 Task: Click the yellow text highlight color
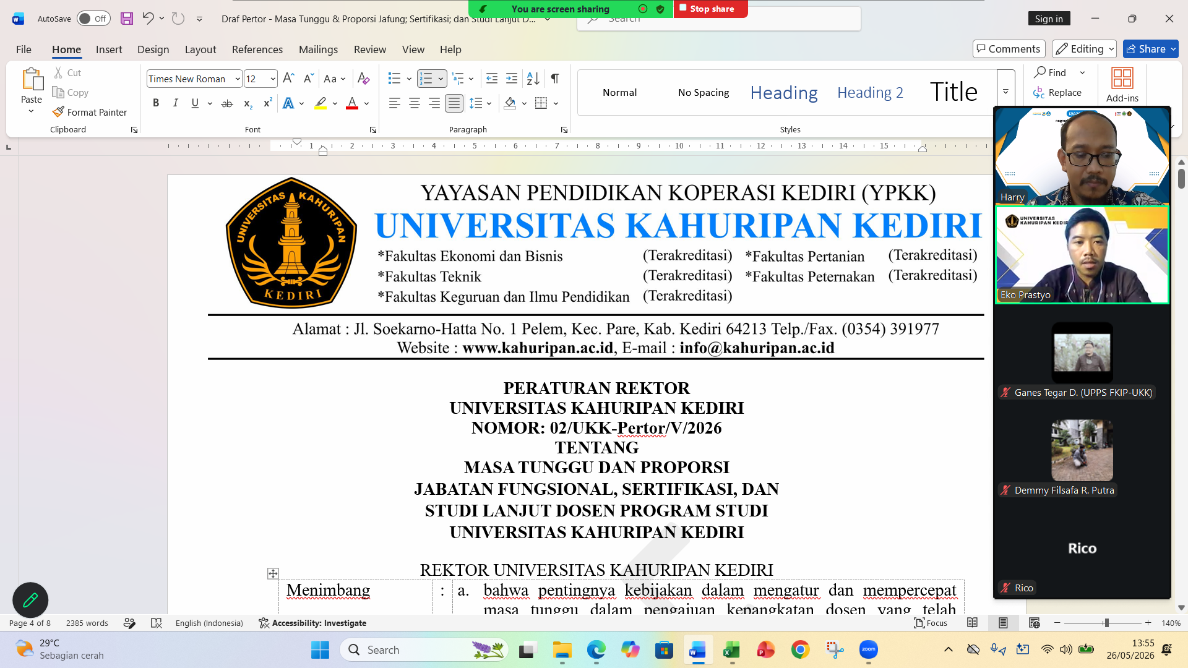click(x=321, y=103)
